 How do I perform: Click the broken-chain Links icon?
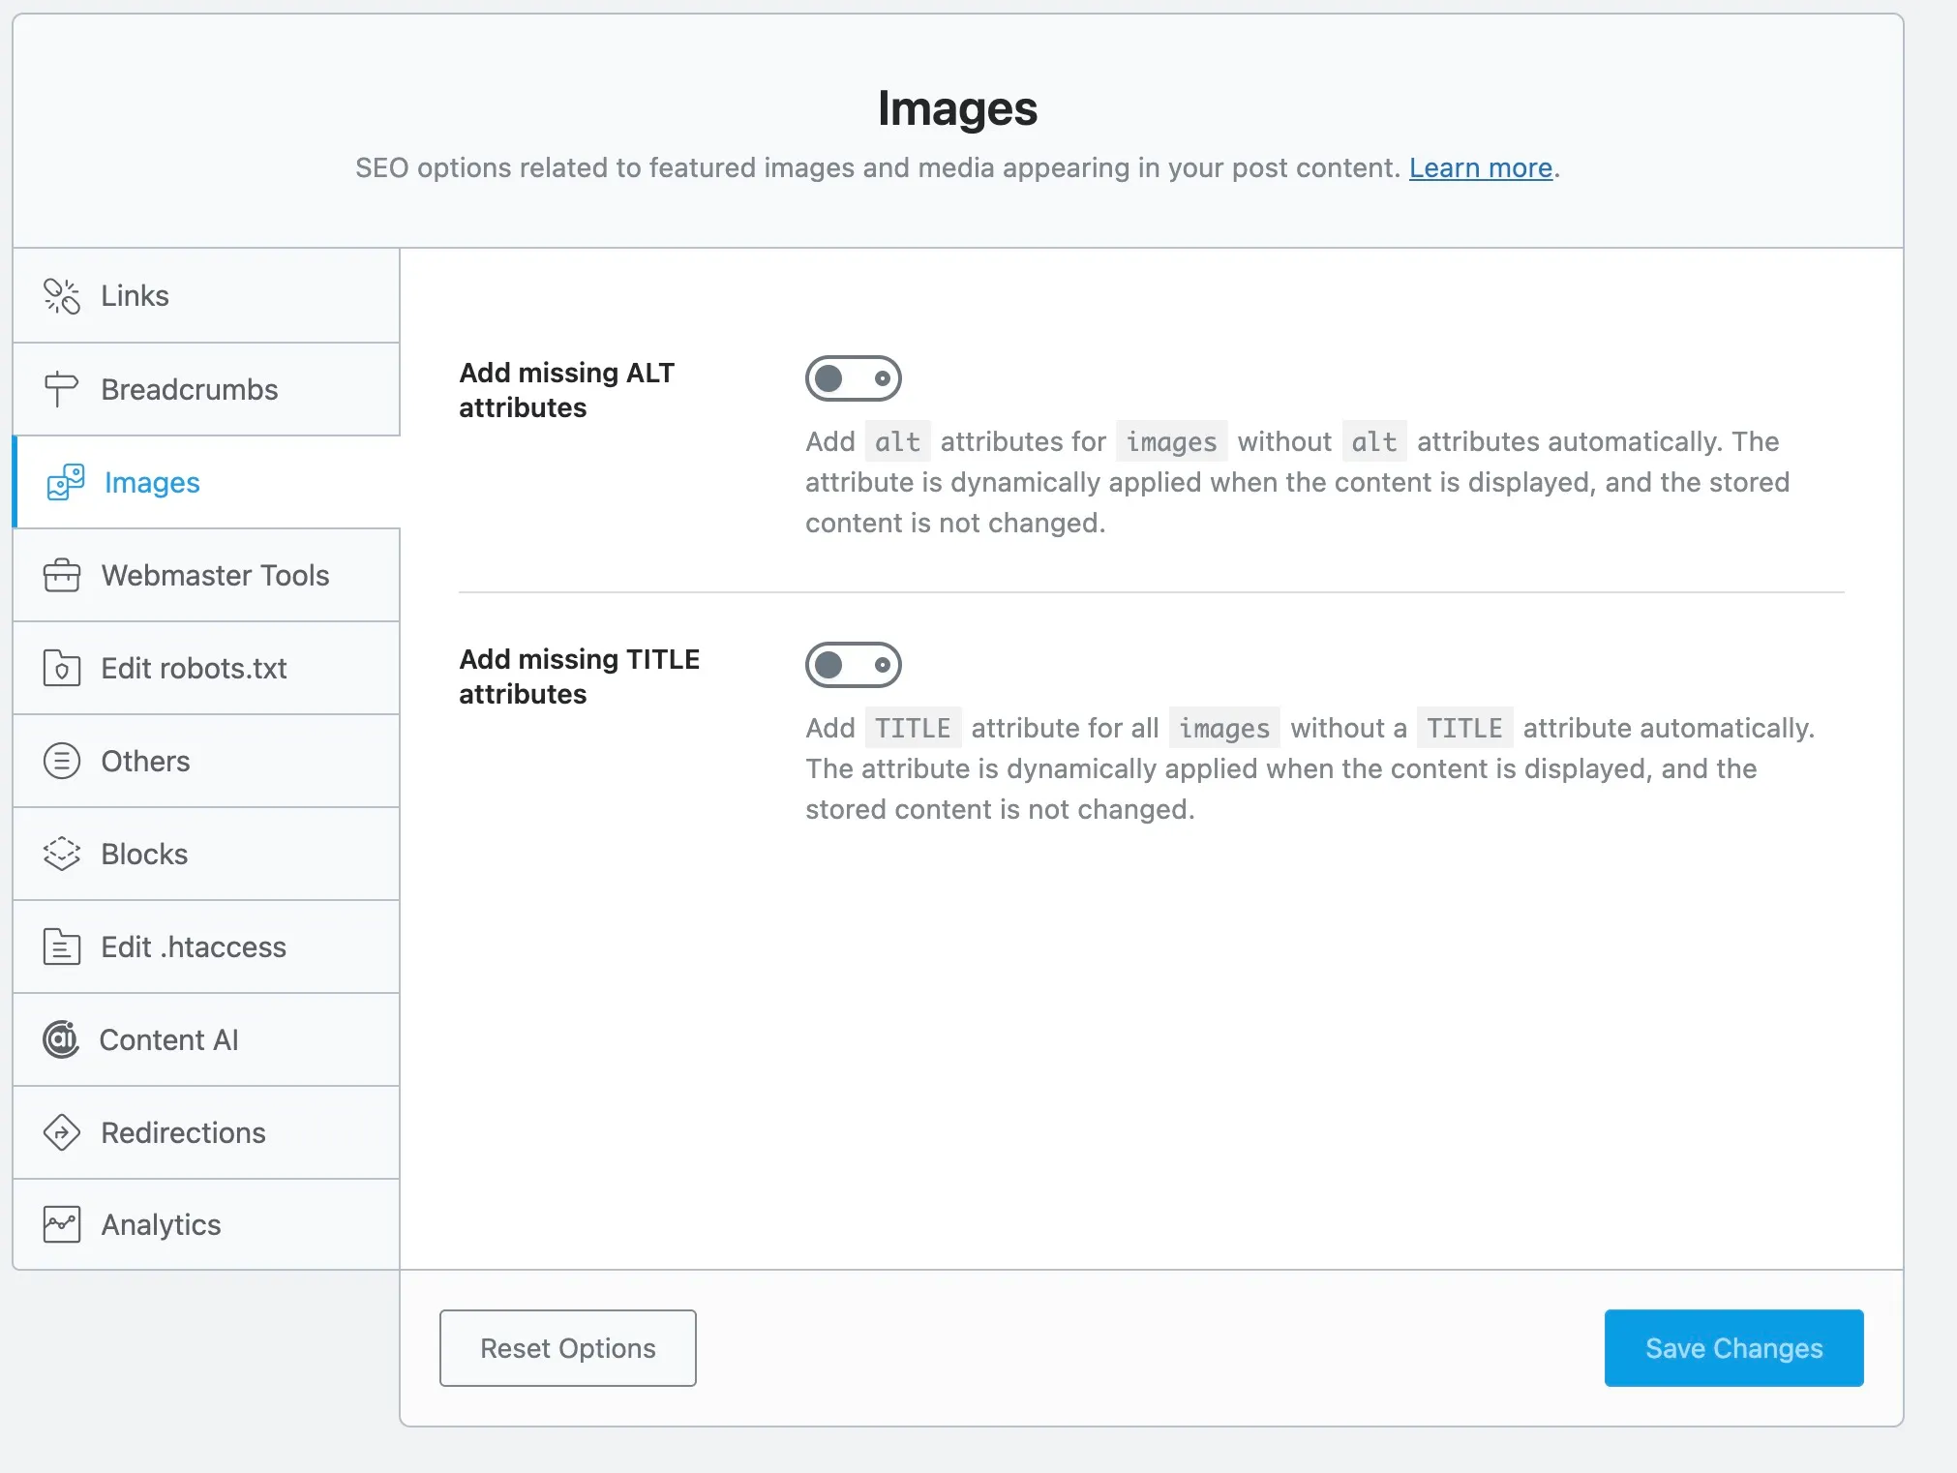tap(62, 296)
